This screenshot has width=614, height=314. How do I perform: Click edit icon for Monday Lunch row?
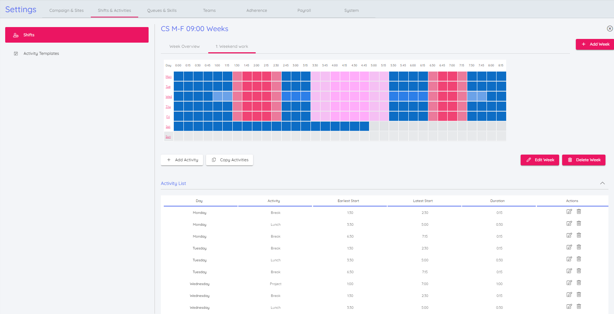tap(569, 224)
